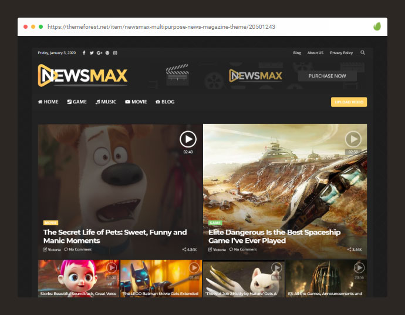Click the red window close dot

26,26
